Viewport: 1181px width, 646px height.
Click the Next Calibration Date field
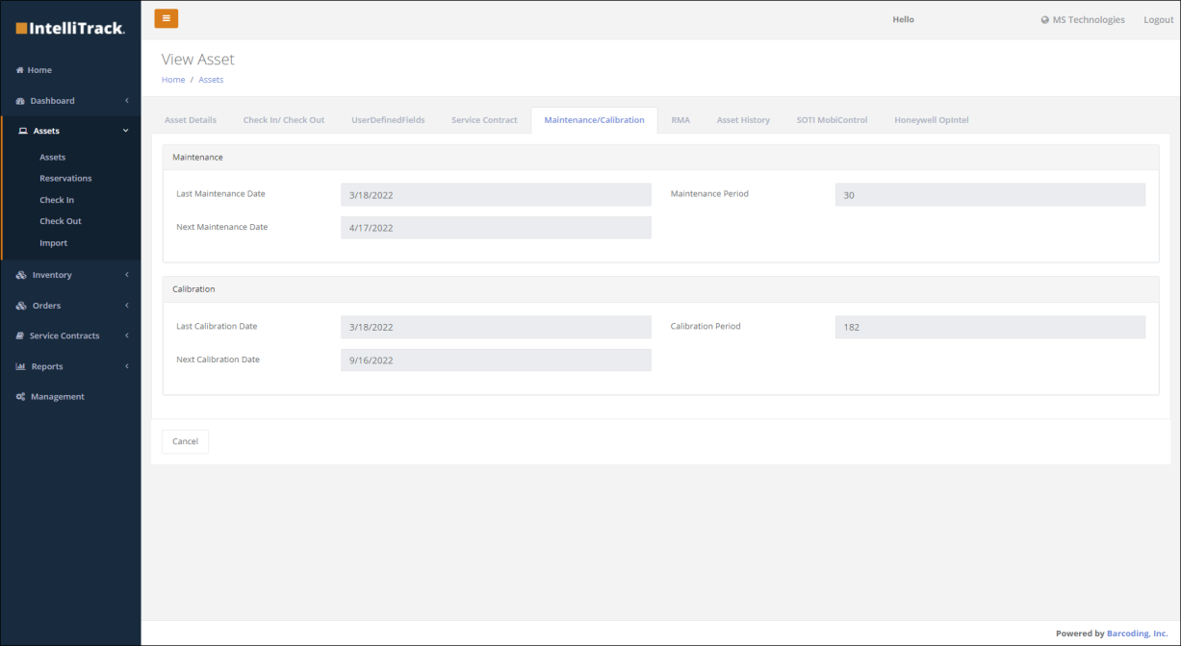pyautogui.click(x=496, y=360)
